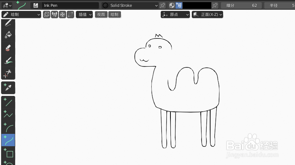Select the Arc primitive tool
The image size is (295, 165).
point(8,127)
